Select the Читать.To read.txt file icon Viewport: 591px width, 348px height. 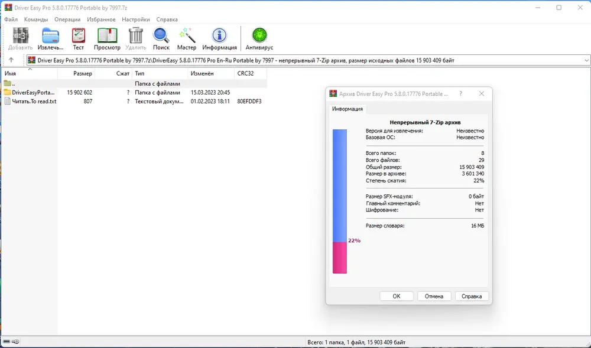(x=8, y=101)
